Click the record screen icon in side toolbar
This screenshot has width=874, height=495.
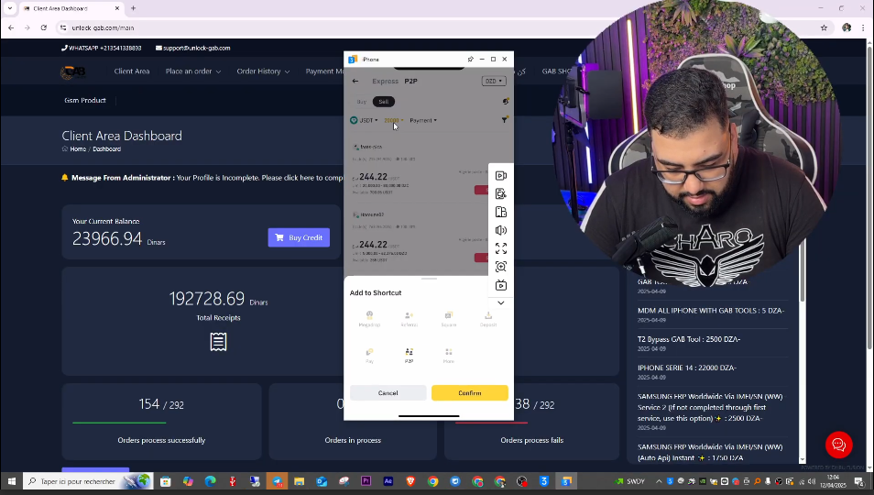pyautogui.click(x=500, y=176)
